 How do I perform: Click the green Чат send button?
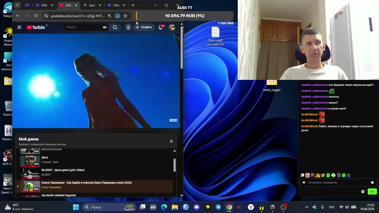click(x=372, y=192)
